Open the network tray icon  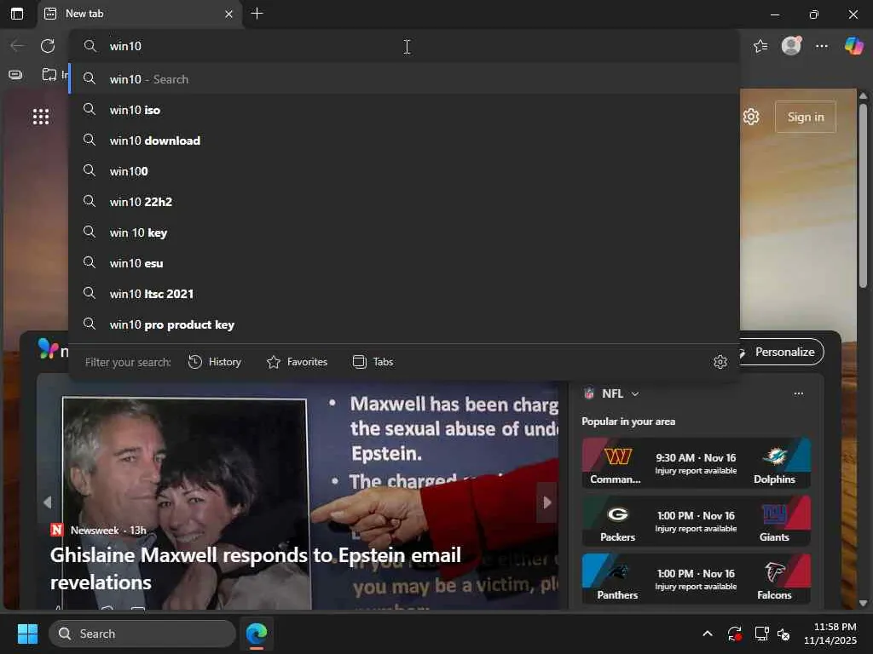pyautogui.click(x=761, y=634)
